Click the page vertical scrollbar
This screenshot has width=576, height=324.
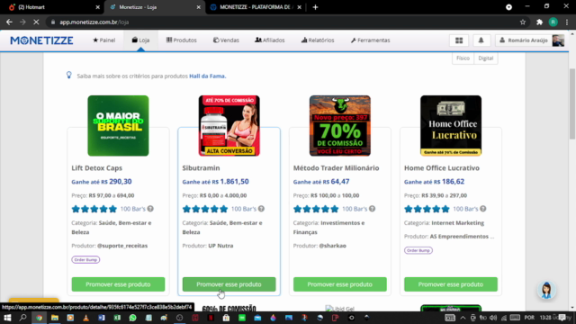(572, 104)
